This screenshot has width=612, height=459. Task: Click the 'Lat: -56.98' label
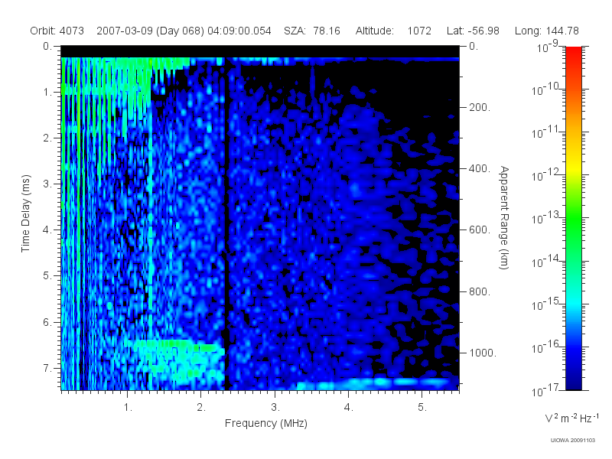coord(473,31)
